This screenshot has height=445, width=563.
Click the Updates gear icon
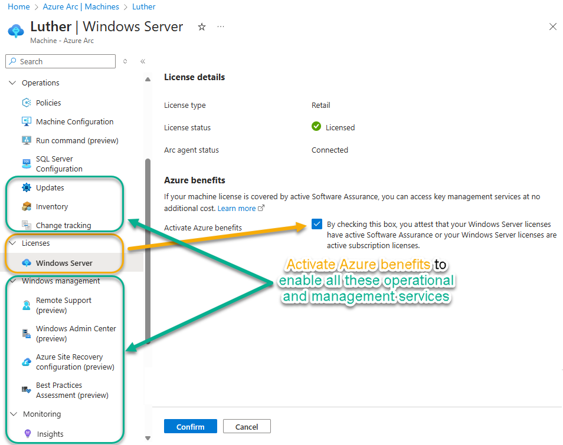coord(27,187)
